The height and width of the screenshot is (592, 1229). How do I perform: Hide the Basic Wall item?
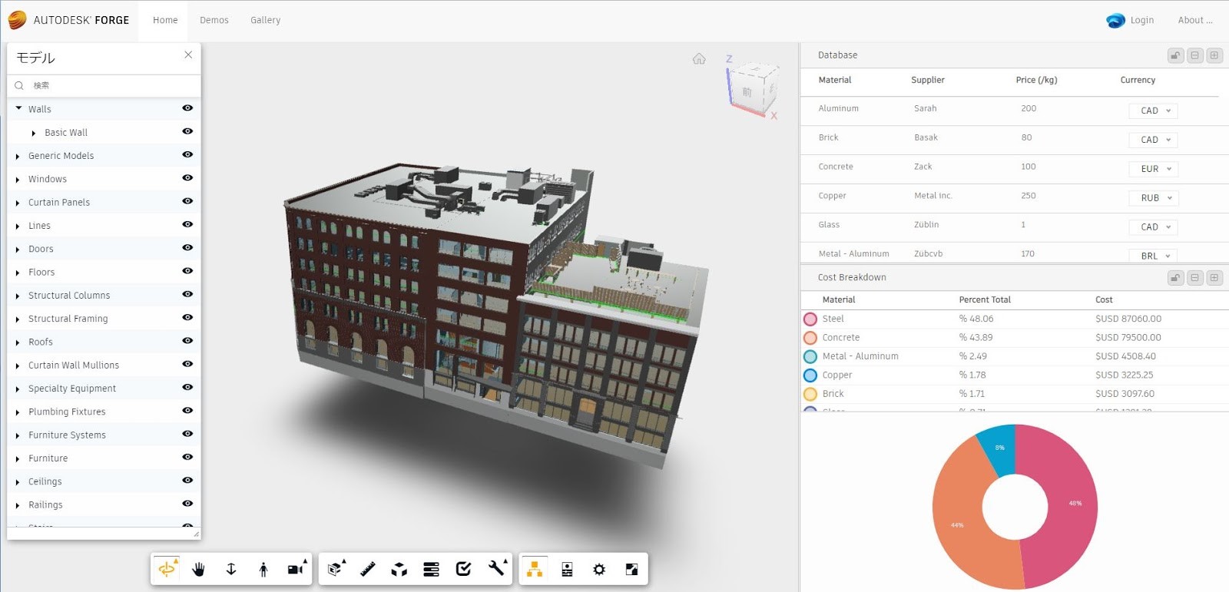pos(187,131)
